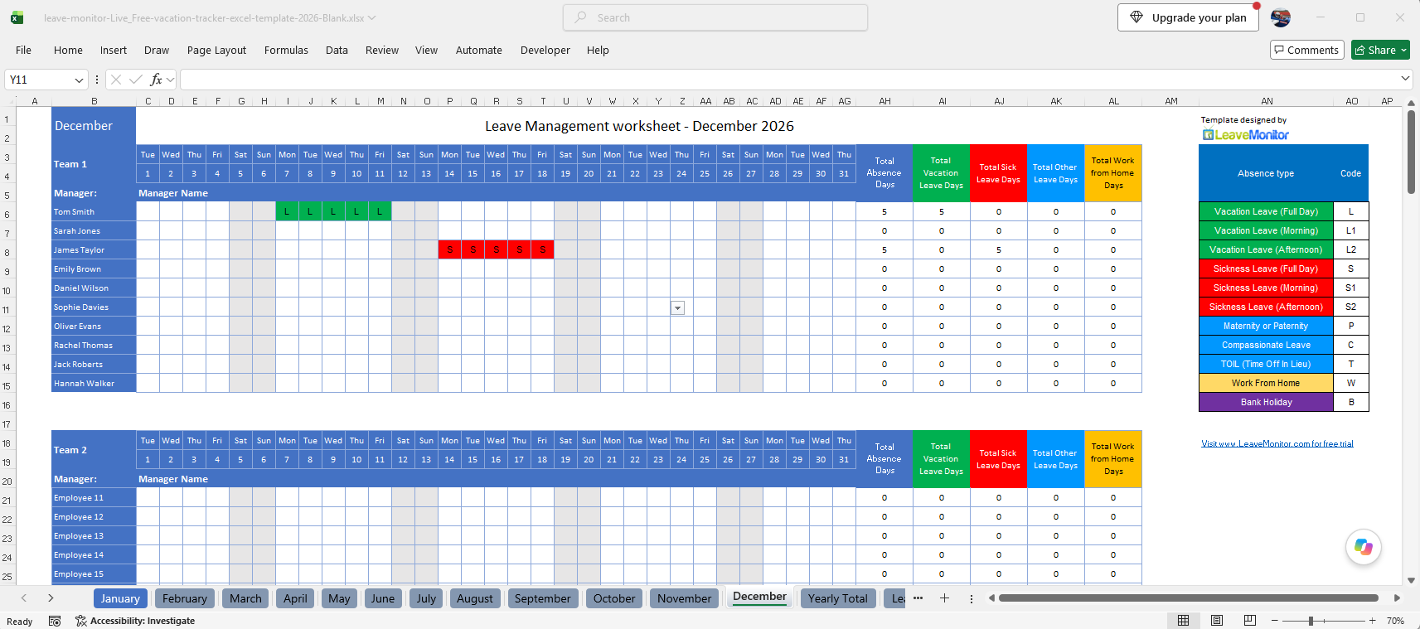Zoom in with the plus icon
Screen dimensions: 1420x629
1373,621
